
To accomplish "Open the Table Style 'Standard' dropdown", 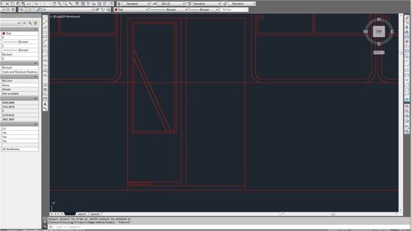I will coord(207,4).
